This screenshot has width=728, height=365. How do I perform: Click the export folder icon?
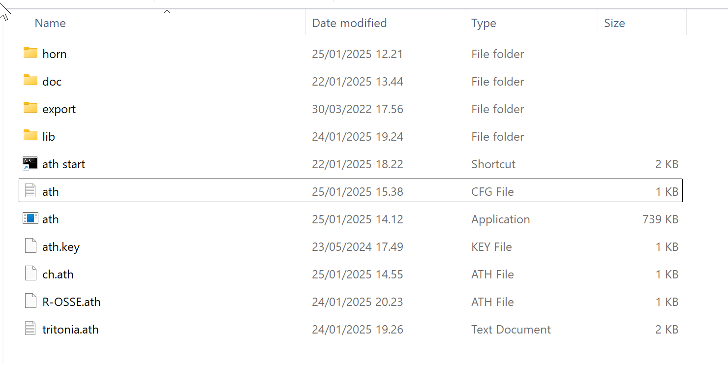pyautogui.click(x=30, y=108)
